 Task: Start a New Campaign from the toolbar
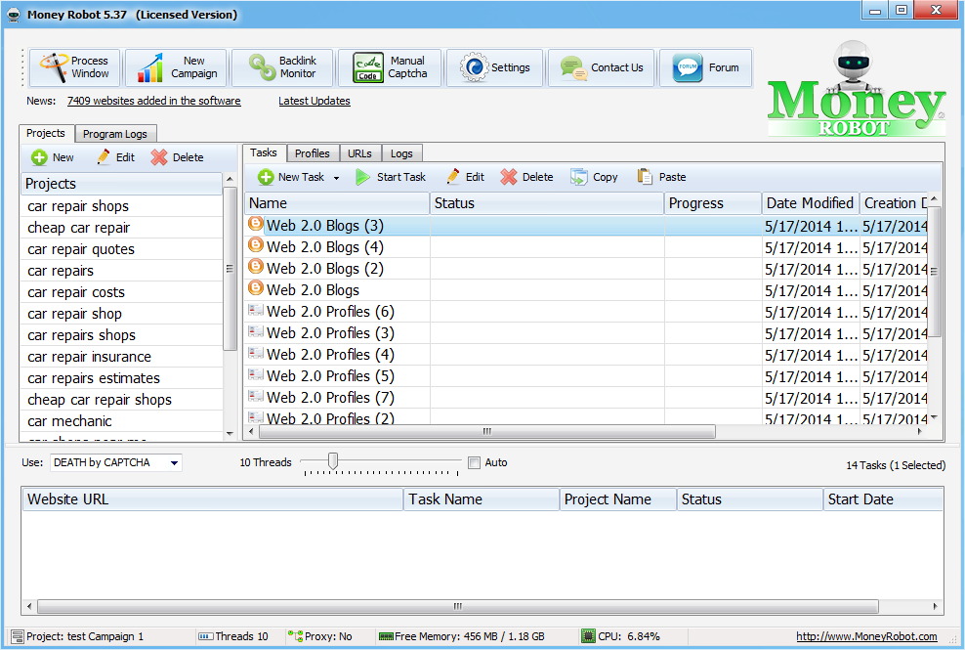click(x=176, y=67)
